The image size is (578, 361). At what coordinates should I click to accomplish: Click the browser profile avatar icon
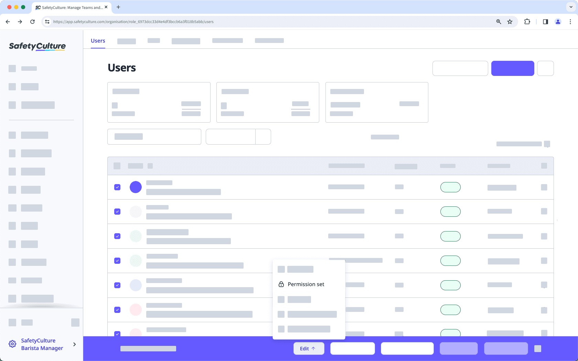pyautogui.click(x=558, y=22)
